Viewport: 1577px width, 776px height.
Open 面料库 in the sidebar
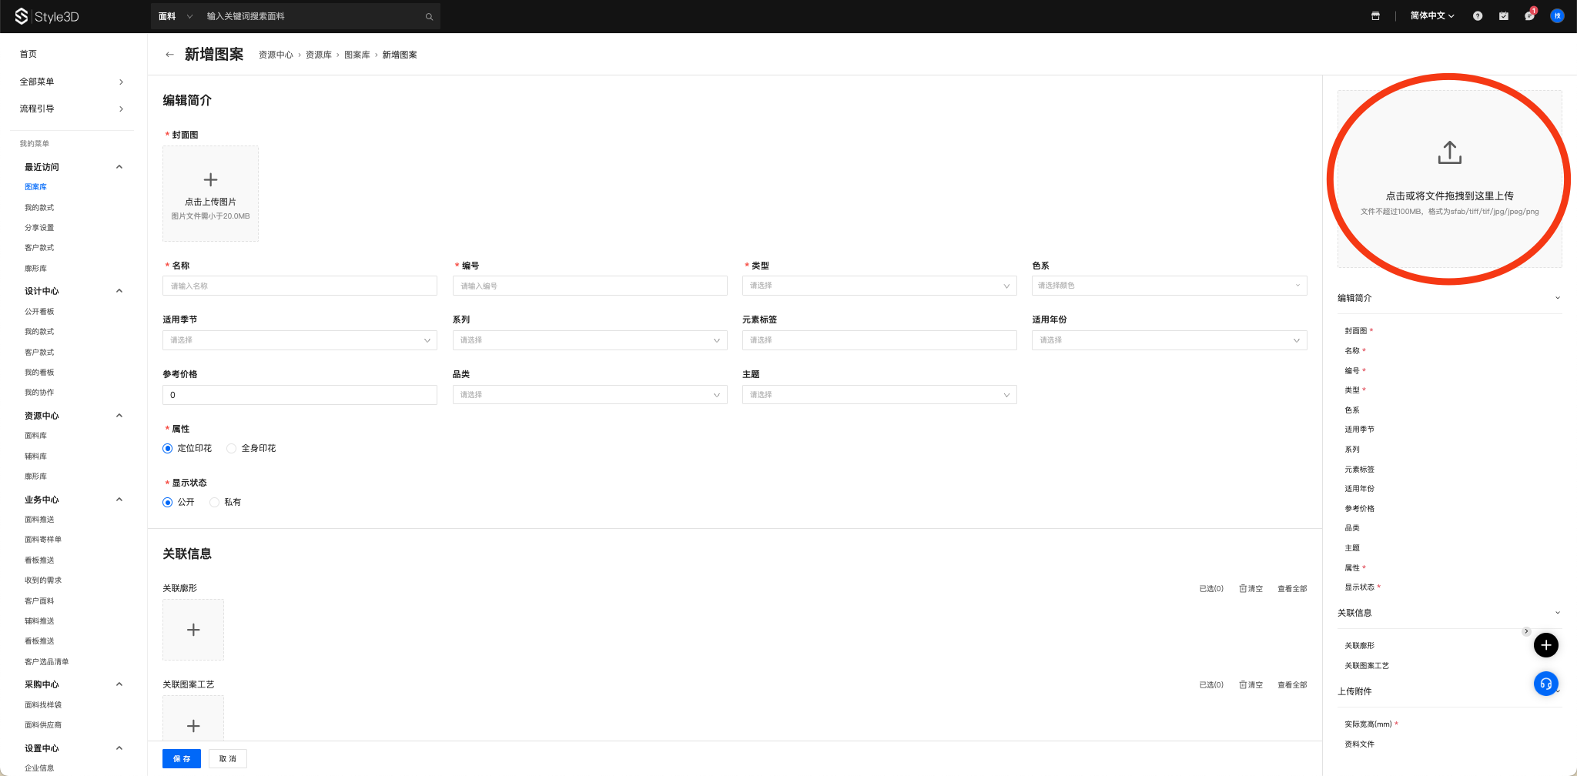(x=35, y=436)
